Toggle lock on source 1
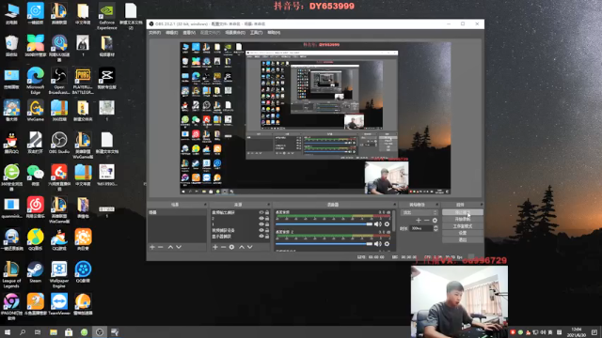The width and height of the screenshot is (602, 338). pyautogui.click(x=267, y=224)
